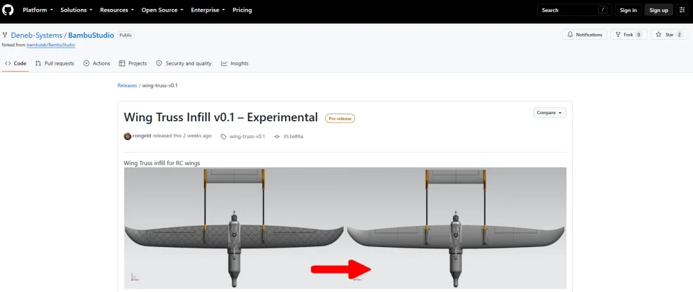Open the bambulab/BambuStudio upstream link
Screen dimensions: 693x292
click(51, 45)
